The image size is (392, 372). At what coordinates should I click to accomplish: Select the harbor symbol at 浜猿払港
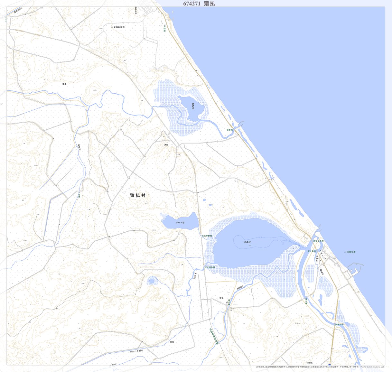345,252
